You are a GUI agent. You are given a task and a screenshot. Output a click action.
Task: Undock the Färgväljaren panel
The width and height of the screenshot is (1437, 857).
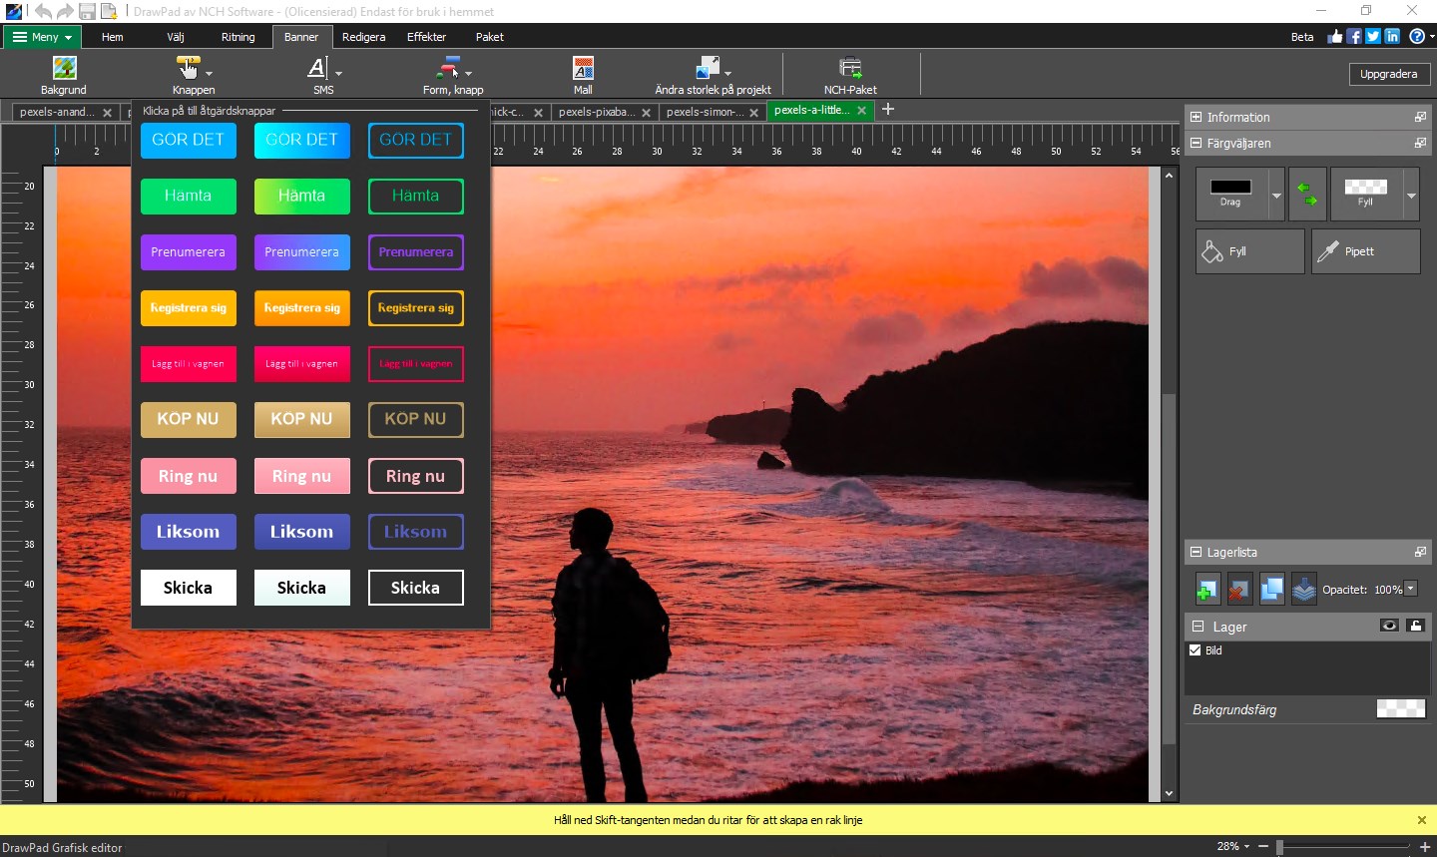click(1420, 143)
